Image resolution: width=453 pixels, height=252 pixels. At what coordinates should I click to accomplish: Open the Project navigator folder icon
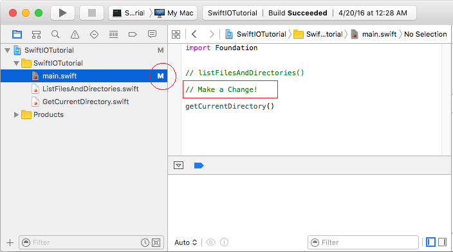click(x=17, y=34)
